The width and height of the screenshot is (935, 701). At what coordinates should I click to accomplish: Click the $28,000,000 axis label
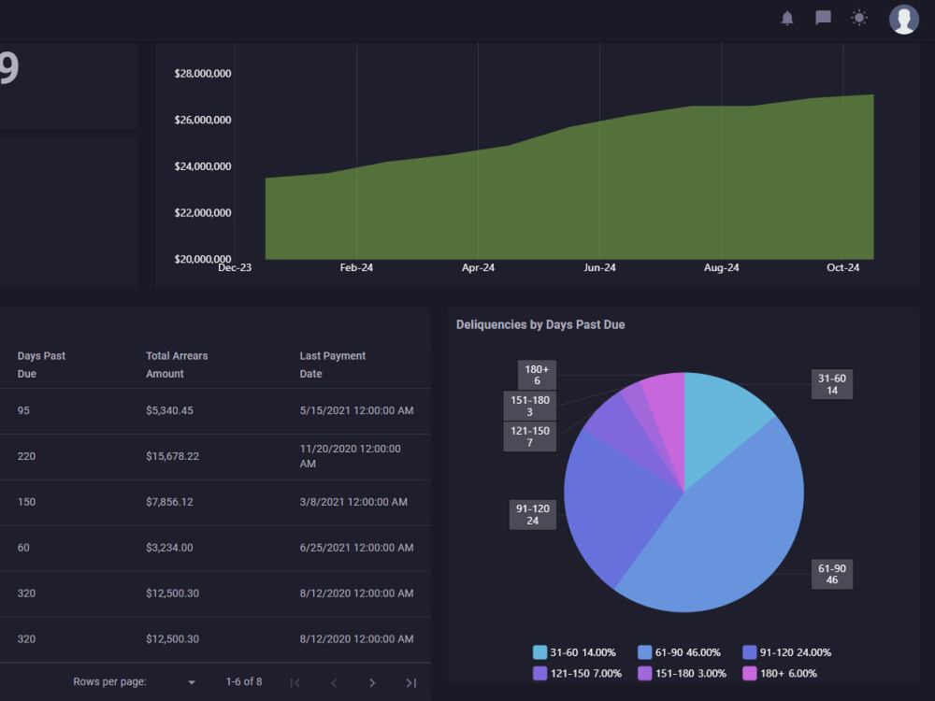point(203,73)
